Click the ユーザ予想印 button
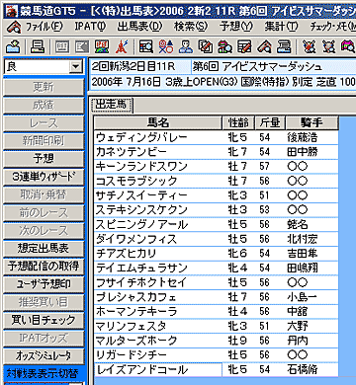The image size is (356, 385). tap(44, 284)
